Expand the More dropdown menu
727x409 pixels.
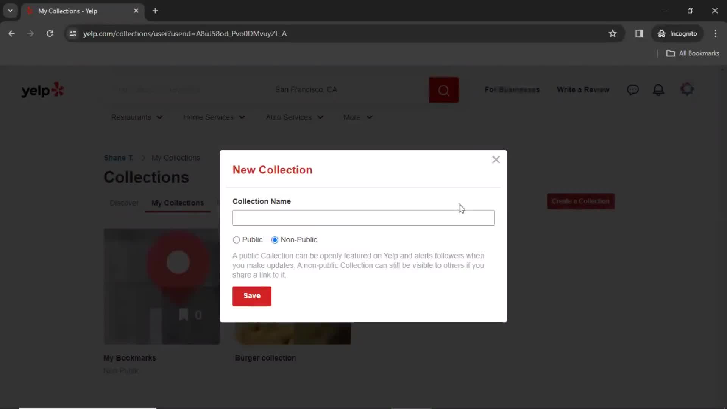pos(357,117)
